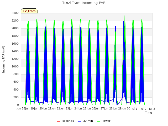This screenshot has height=126, width=168.
Task: Click the Incoming PAR (mV) axis label
Action: click(x=3, y=60)
